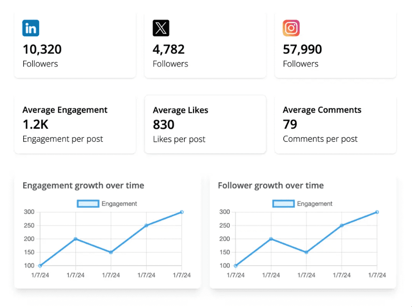Open the Instagram platform icon
The image size is (412, 307).
[291, 28]
